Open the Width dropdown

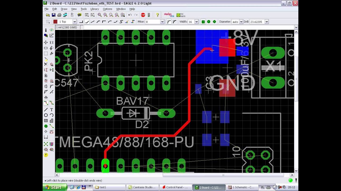[x=197, y=22]
